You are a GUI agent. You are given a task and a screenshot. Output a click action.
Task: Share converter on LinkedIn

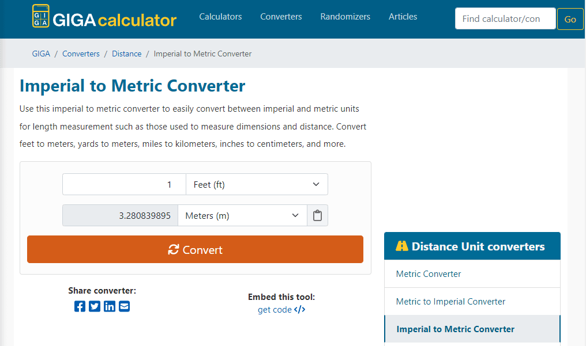(x=110, y=306)
